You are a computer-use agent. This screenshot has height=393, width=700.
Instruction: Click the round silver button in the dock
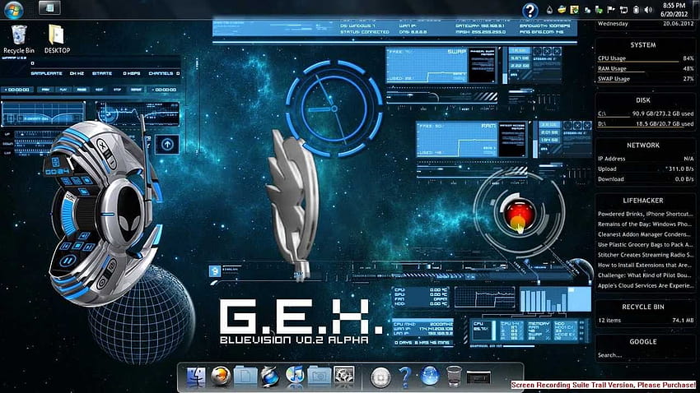coord(380,377)
